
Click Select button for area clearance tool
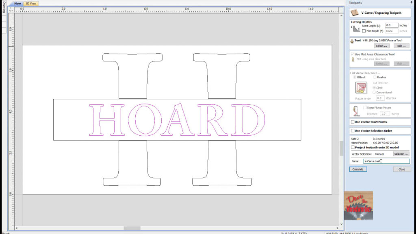point(381,64)
